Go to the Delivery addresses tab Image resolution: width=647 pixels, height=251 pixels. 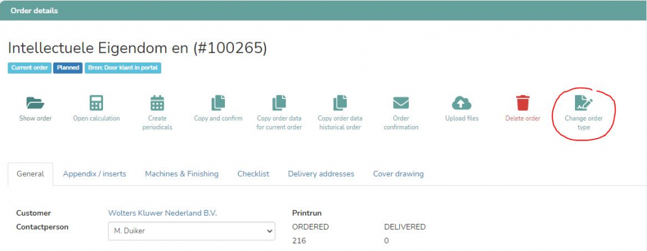coord(321,174)
